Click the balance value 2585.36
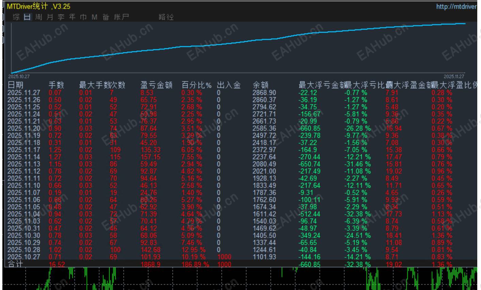Screen dimensions: 481x290 click(x=264, y=129)
